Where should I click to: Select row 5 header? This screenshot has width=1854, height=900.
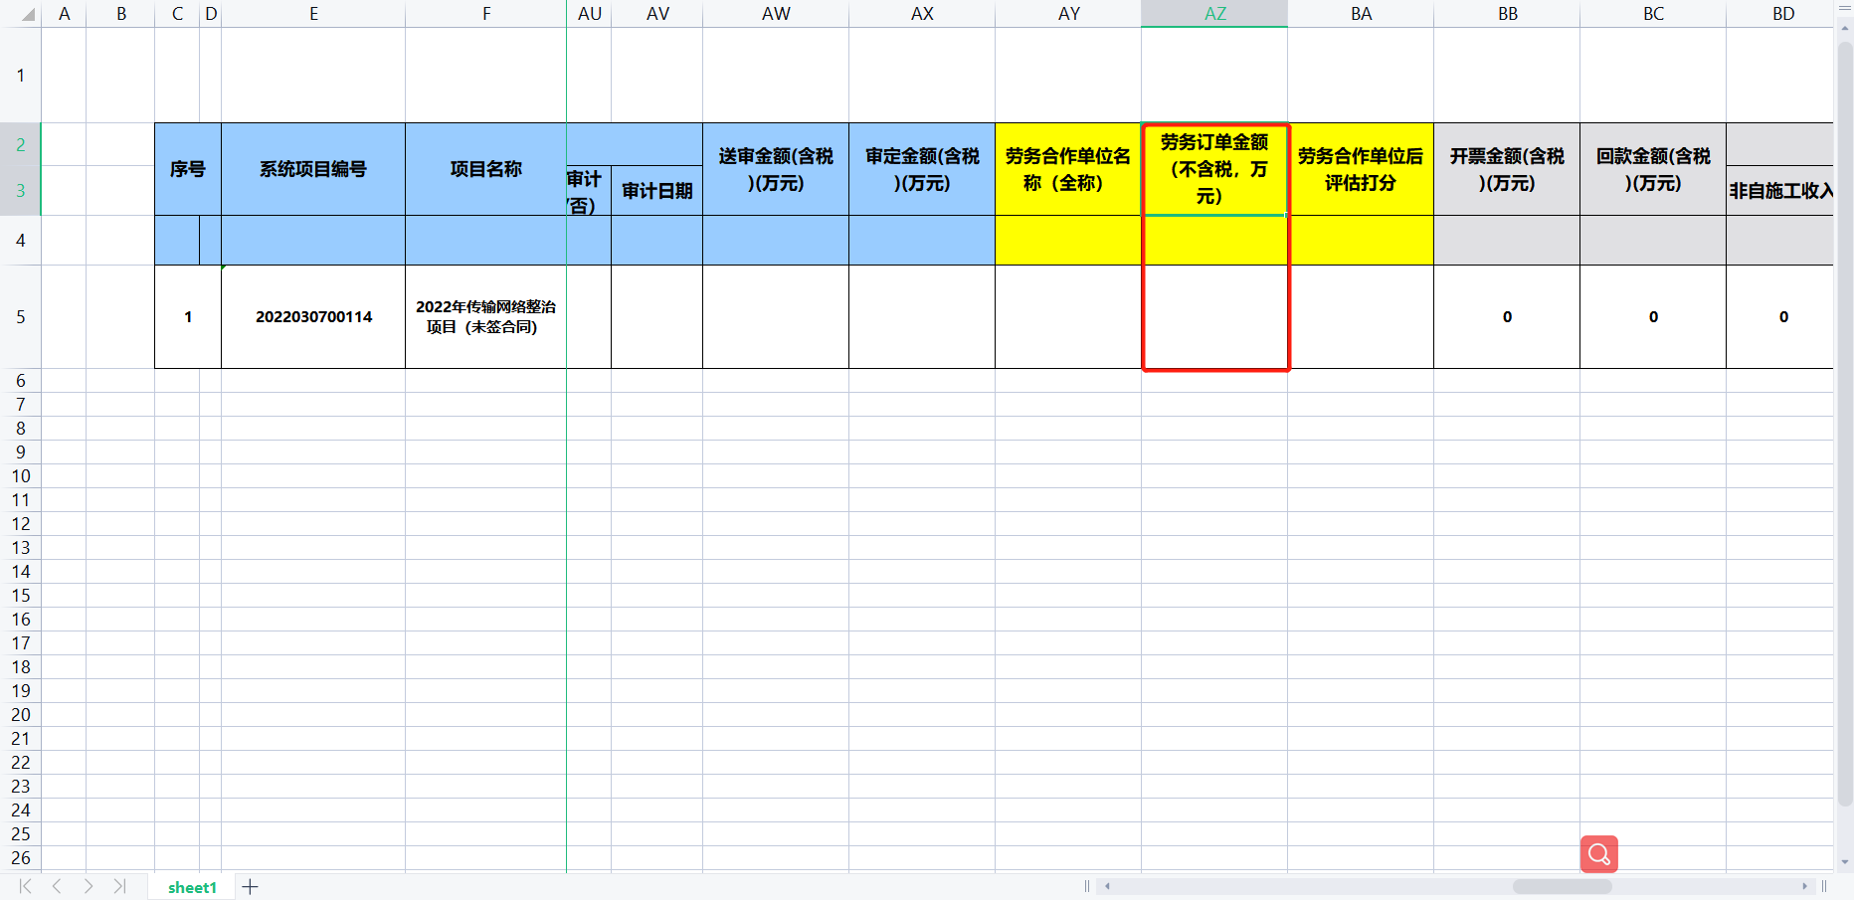20,317
